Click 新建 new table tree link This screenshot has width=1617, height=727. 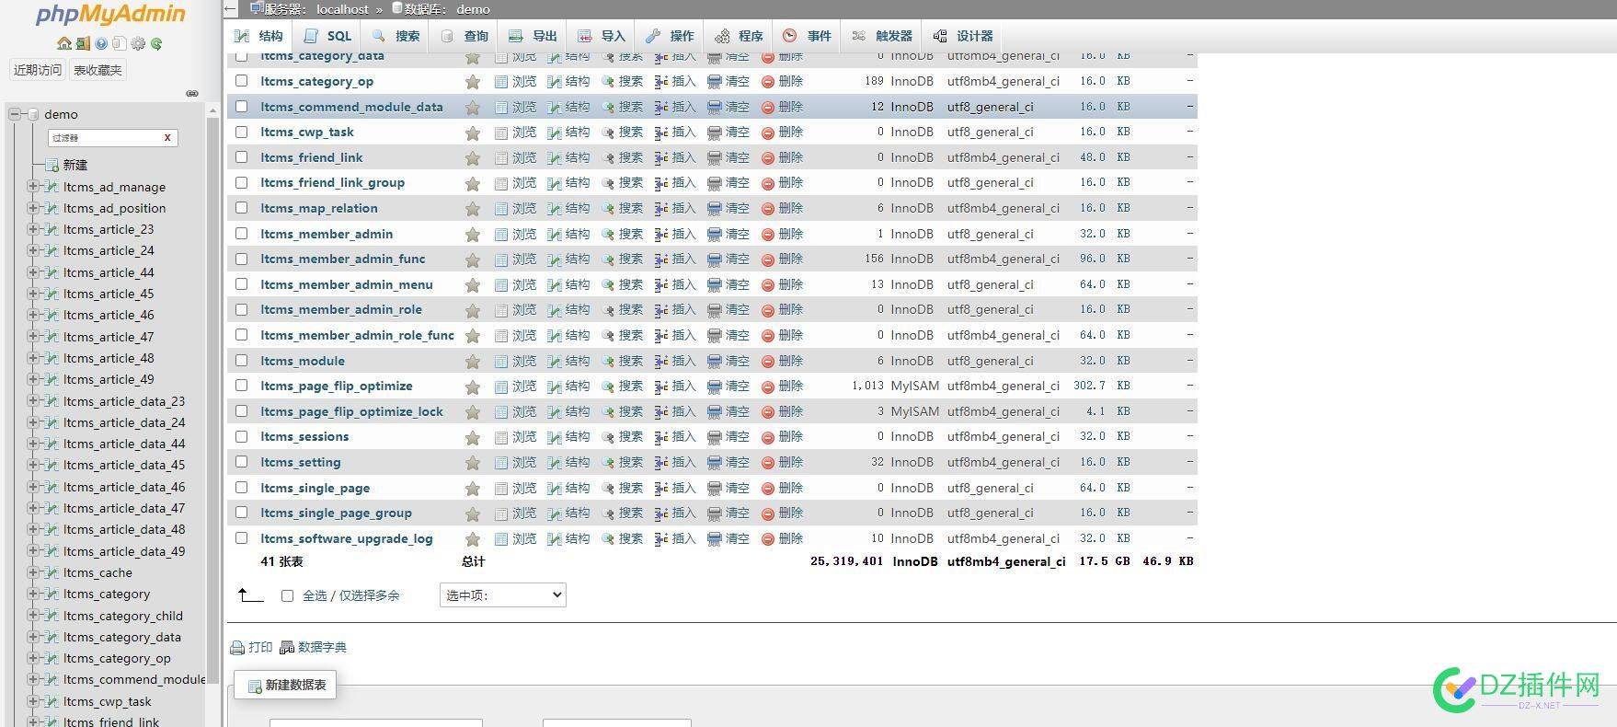[x=75, y=165]
